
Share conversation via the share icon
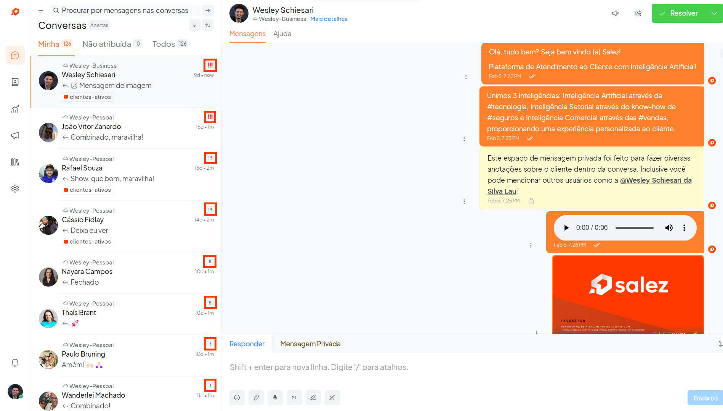[x=638, y=13]
